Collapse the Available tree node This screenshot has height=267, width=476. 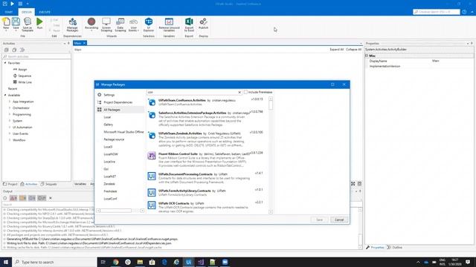[x=5, y=95]
